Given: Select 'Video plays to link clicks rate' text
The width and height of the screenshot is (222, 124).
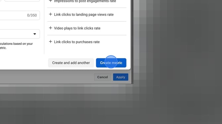Looking at the screenshot, I should pos(77,28).
